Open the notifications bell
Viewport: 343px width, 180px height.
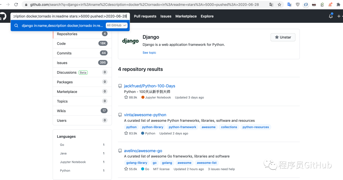click(x=331, y=16)
